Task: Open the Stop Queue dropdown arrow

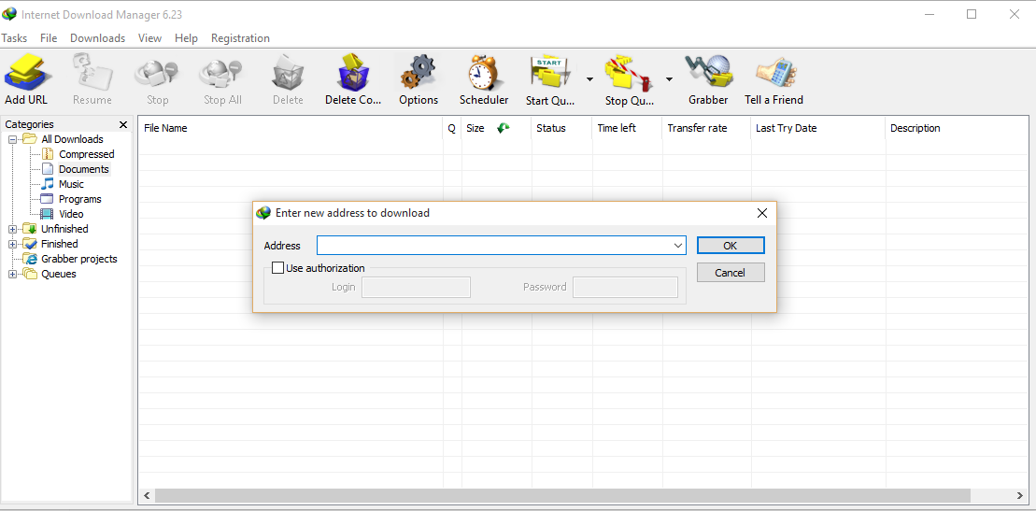Action: pos(669,79)
